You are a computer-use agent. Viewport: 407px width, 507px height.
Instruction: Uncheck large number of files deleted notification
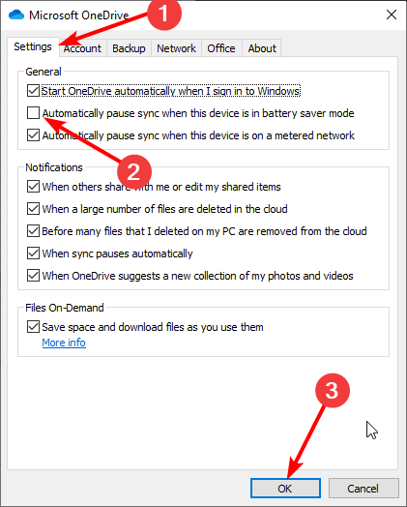(x=33, y=209)
